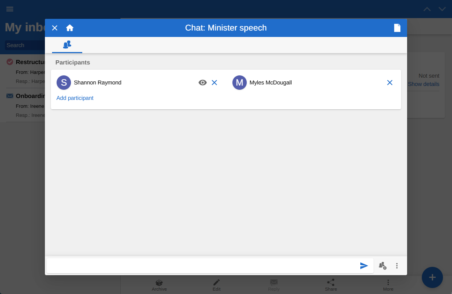Open chat options three-dot menu

coord(397,265)
